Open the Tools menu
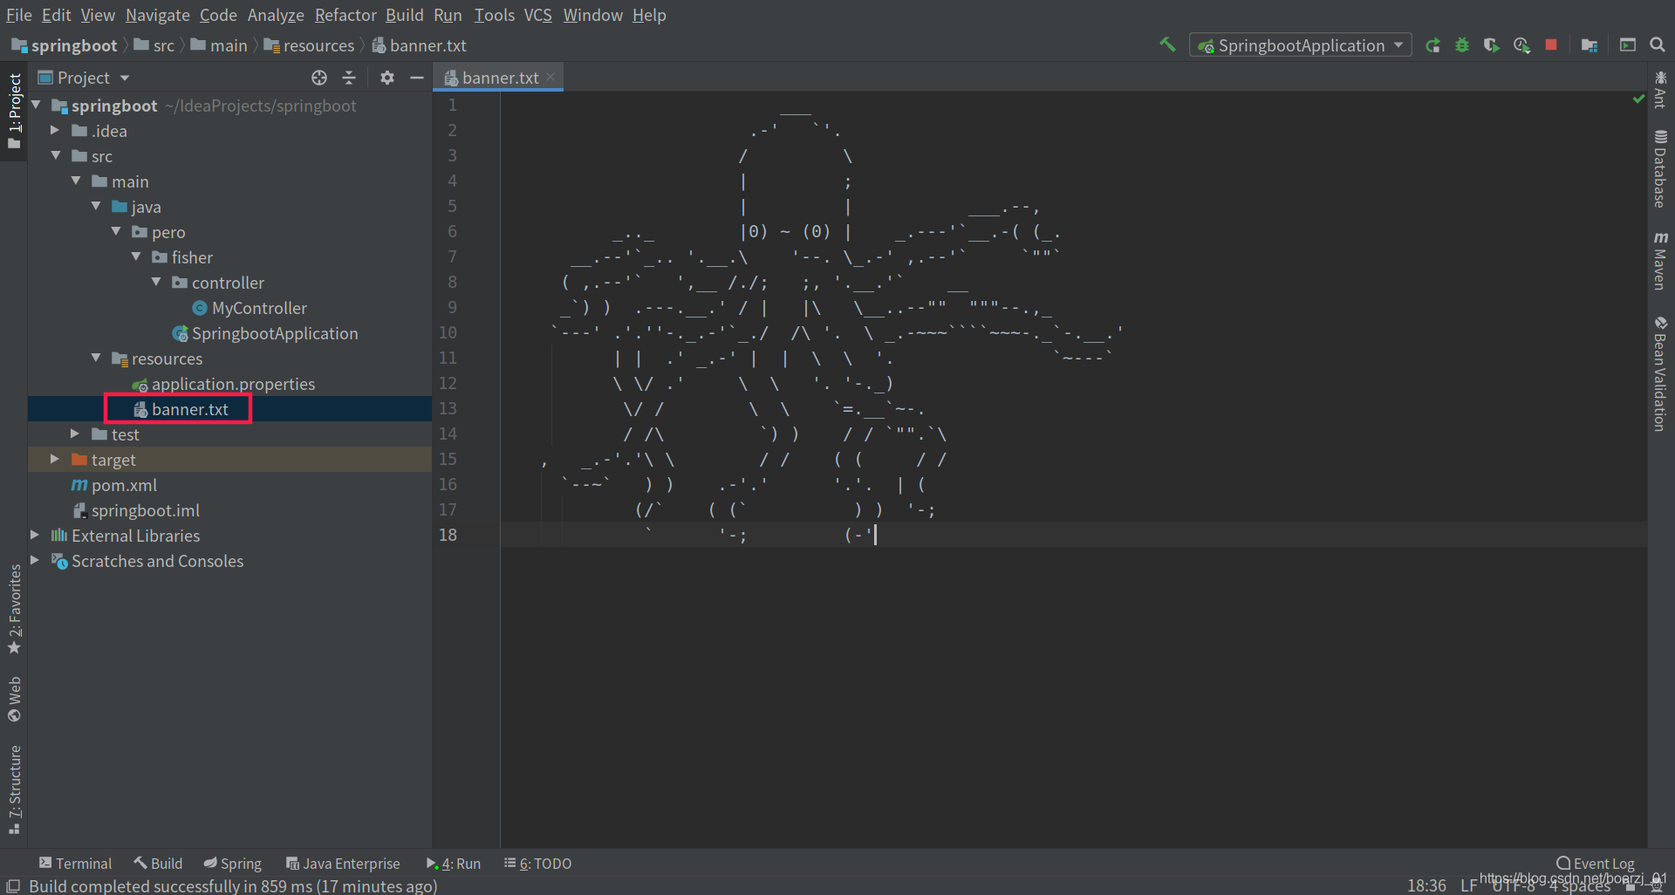The width and height of the screenshot is (1675, 895). coord(494,15)
